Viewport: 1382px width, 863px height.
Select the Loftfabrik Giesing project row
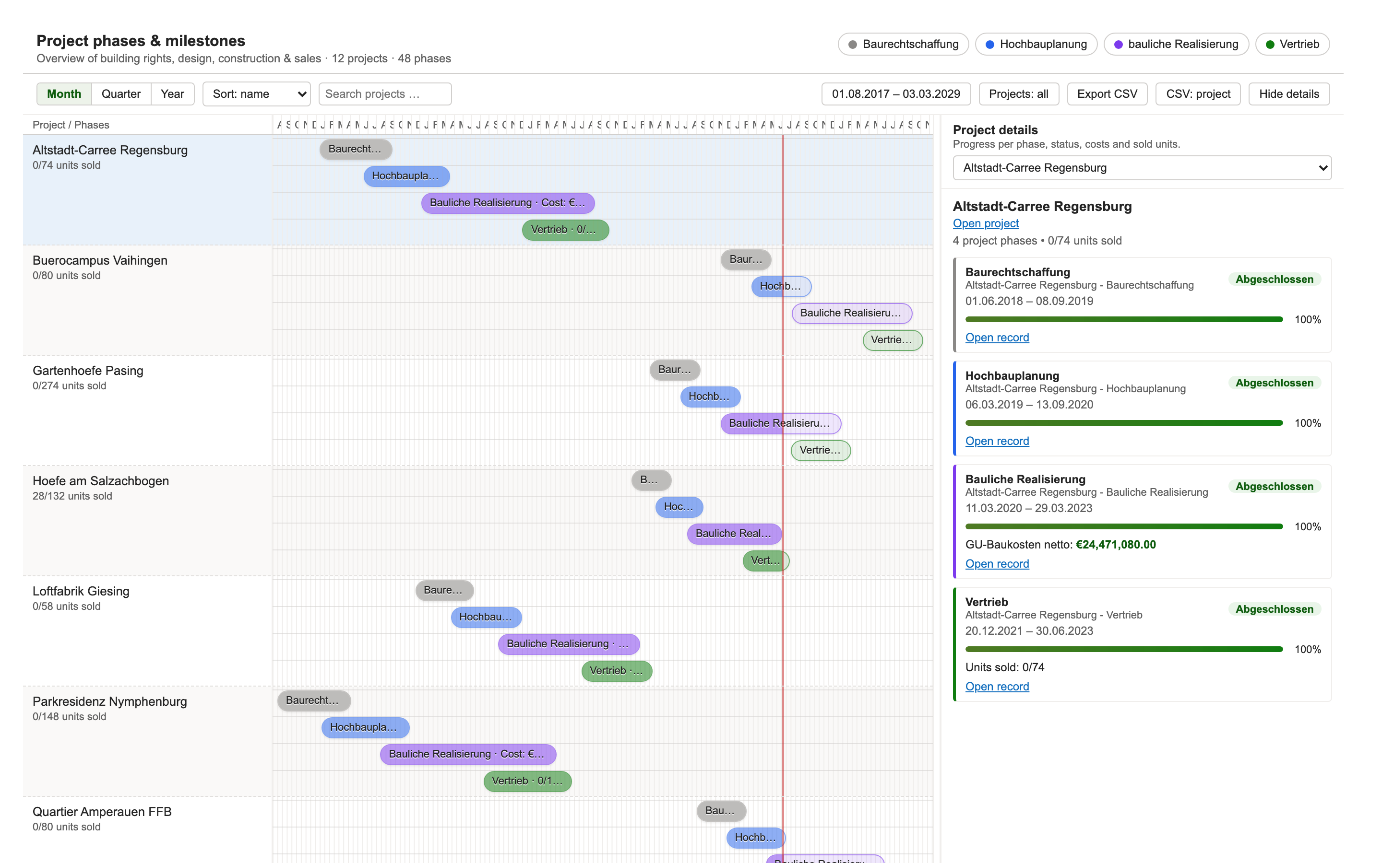pos(147,630)
